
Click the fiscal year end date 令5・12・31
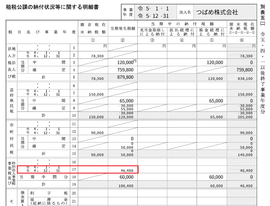153,16
